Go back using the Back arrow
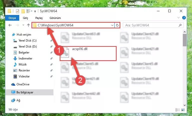Viewport: 192px width, 116px height. 10,25
